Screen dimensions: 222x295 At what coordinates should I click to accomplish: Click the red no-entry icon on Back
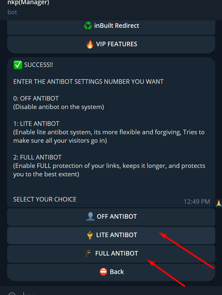[103, 272]
